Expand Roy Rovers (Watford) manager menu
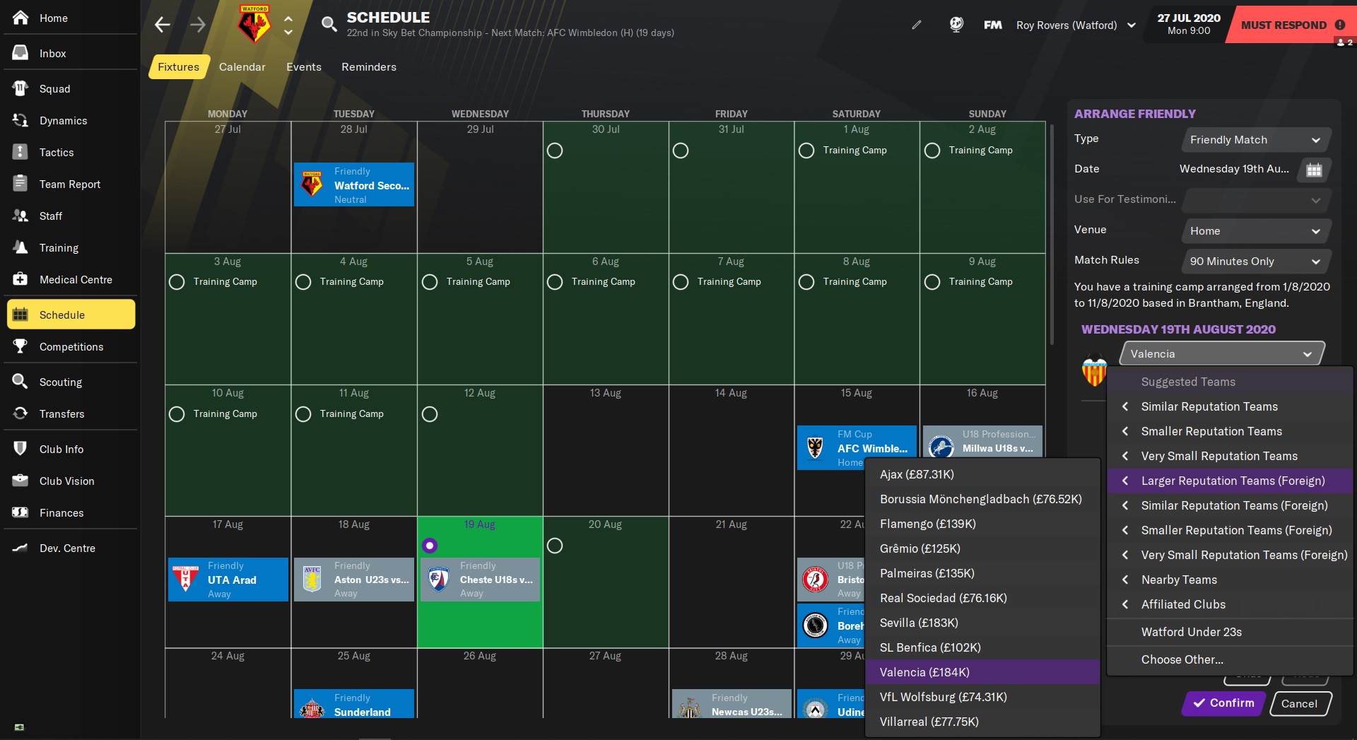 tap(1076, 25)
